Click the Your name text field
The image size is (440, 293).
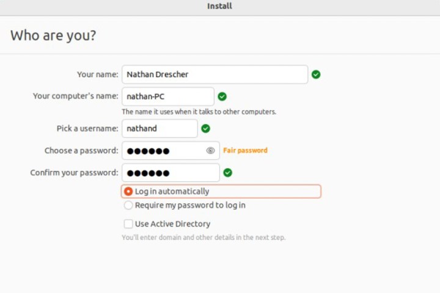215,74
